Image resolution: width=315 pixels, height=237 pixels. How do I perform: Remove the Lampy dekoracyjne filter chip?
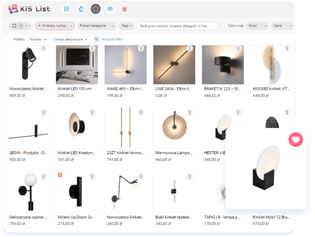click(86, 40)
